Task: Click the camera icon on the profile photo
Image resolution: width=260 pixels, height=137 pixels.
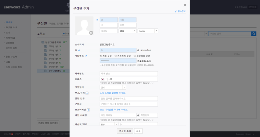Action: [91, 33]
